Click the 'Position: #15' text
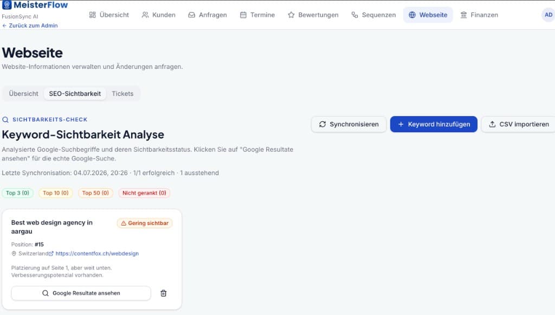Image resolution: width=555 pixels, height=315 pixels. pyautogui.click(x=27, y=244)
